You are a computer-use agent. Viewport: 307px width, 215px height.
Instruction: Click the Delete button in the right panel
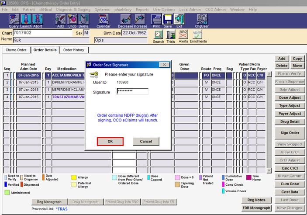tap(282, 66)
